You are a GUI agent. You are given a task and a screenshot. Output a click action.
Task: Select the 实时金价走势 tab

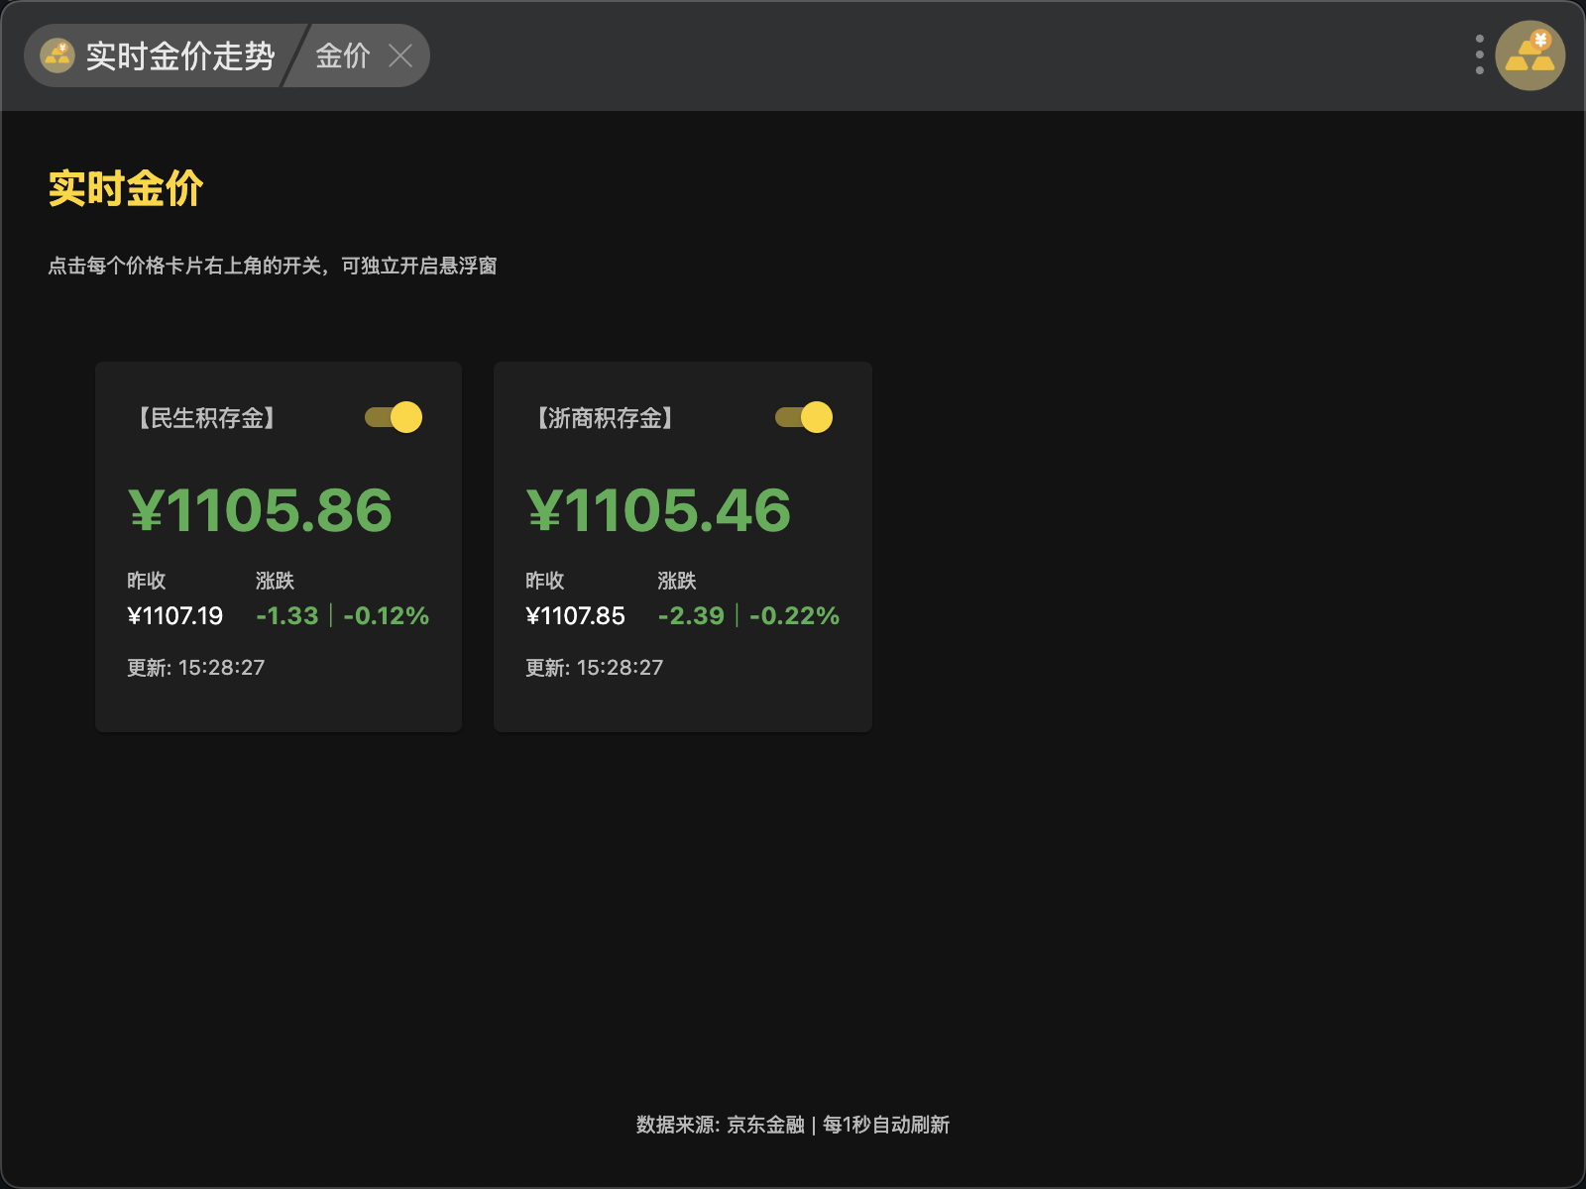point(179,55)
